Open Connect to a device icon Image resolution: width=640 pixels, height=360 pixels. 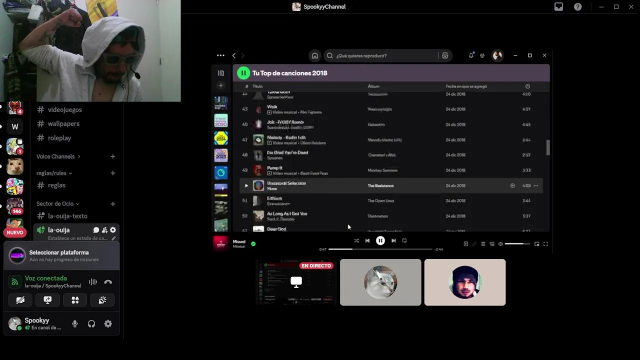pos(492,244)
